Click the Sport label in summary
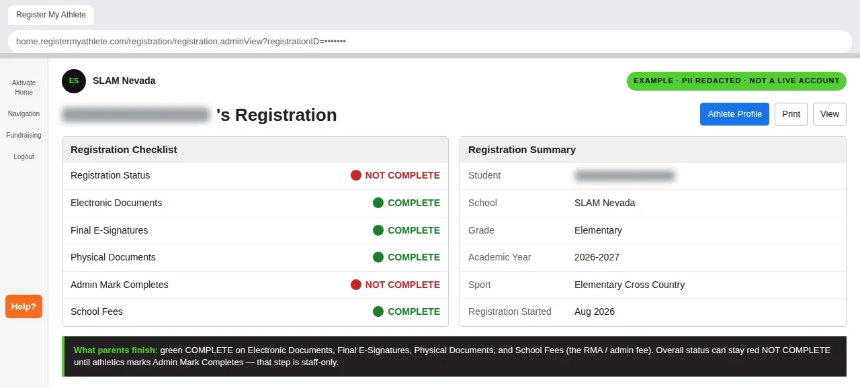This screenshot has width=860, height=388. 480,285
